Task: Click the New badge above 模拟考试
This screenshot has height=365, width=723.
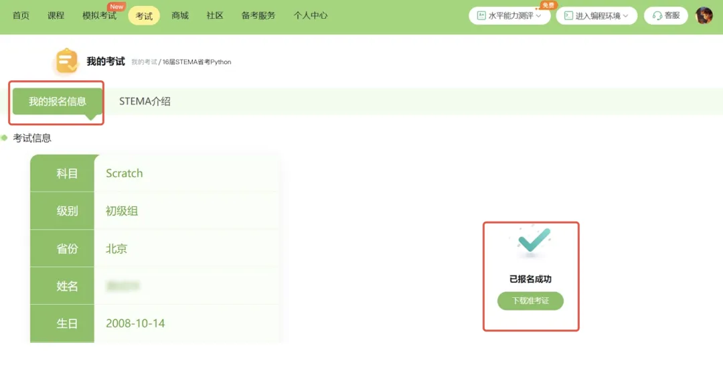Action: (x=116, y=7)
